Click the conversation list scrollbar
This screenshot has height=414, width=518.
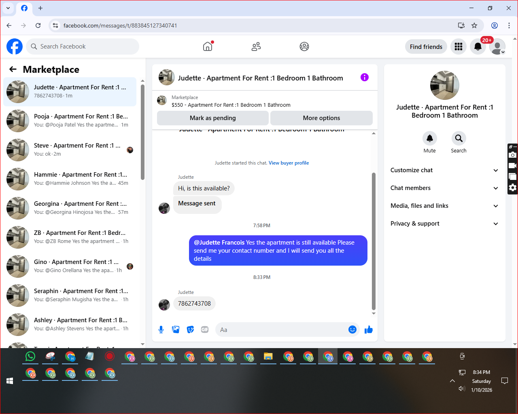(142, 132)
